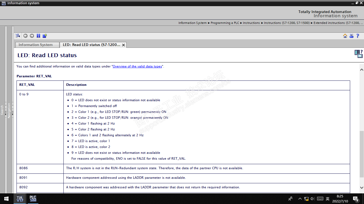Open the Instructions breadcrumb entry
This screenshot has width=364, height=204.
tap(251, 23)
